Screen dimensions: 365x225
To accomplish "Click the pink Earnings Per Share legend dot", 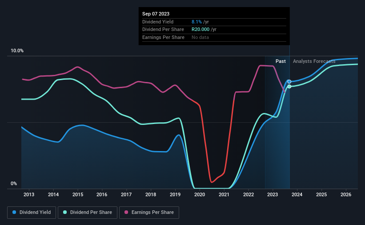I will [x=126, y=212].
